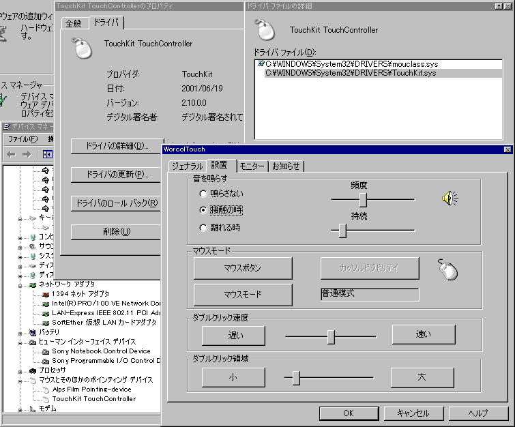Click the プロセッサ category icon
The height and width of the screenshot is (427, 515).
coord(33,370)
